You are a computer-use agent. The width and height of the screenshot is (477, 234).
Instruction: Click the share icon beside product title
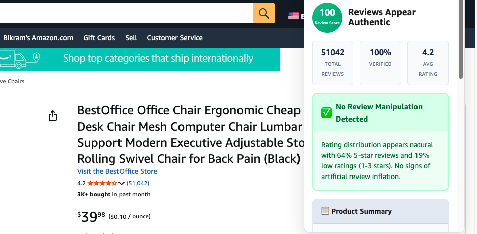[53, 115]
